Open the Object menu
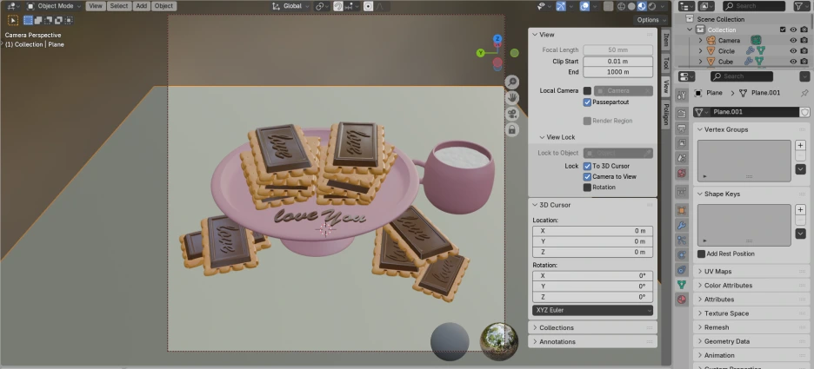The width and height of the screenshot is (814, 369). coord(163,6)
